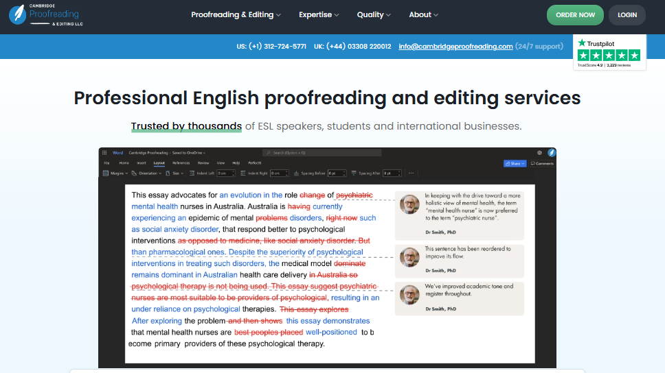Click the US phone number (+1) 312-724-5771
The image size is (665, 373).
(271, 47)
